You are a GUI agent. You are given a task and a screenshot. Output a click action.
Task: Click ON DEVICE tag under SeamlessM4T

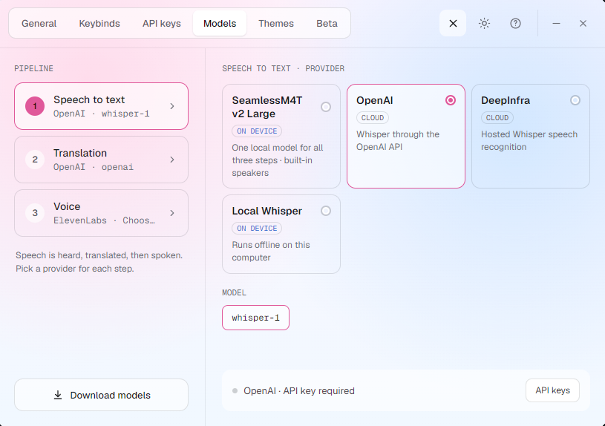(x=257, y=131)
